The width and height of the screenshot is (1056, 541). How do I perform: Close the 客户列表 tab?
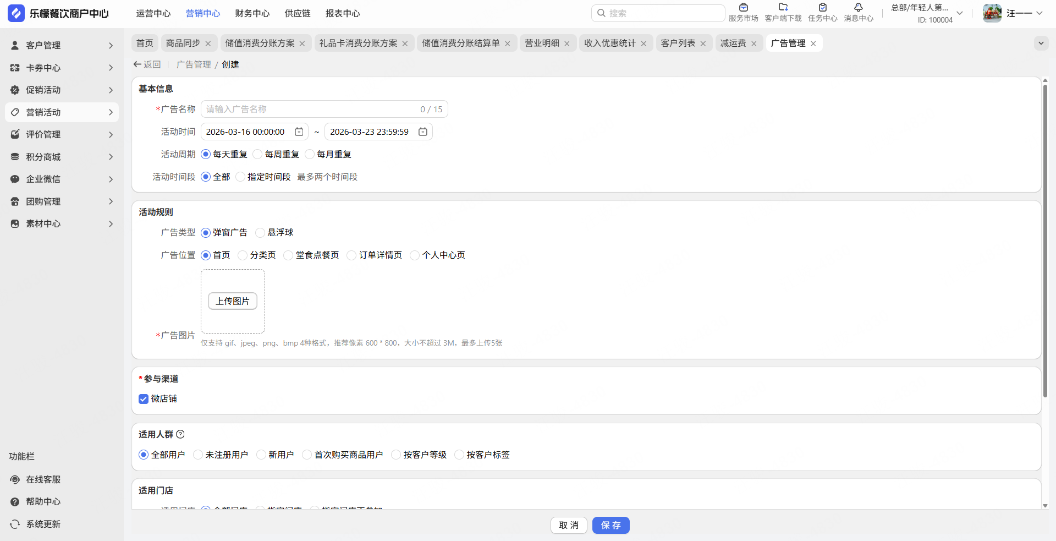coord(703,43)
